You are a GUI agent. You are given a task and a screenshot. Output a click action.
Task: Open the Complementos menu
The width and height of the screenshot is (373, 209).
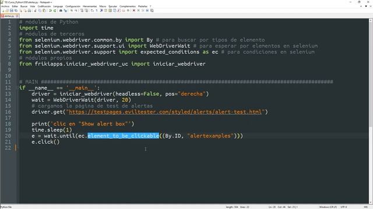pos(128,6)
